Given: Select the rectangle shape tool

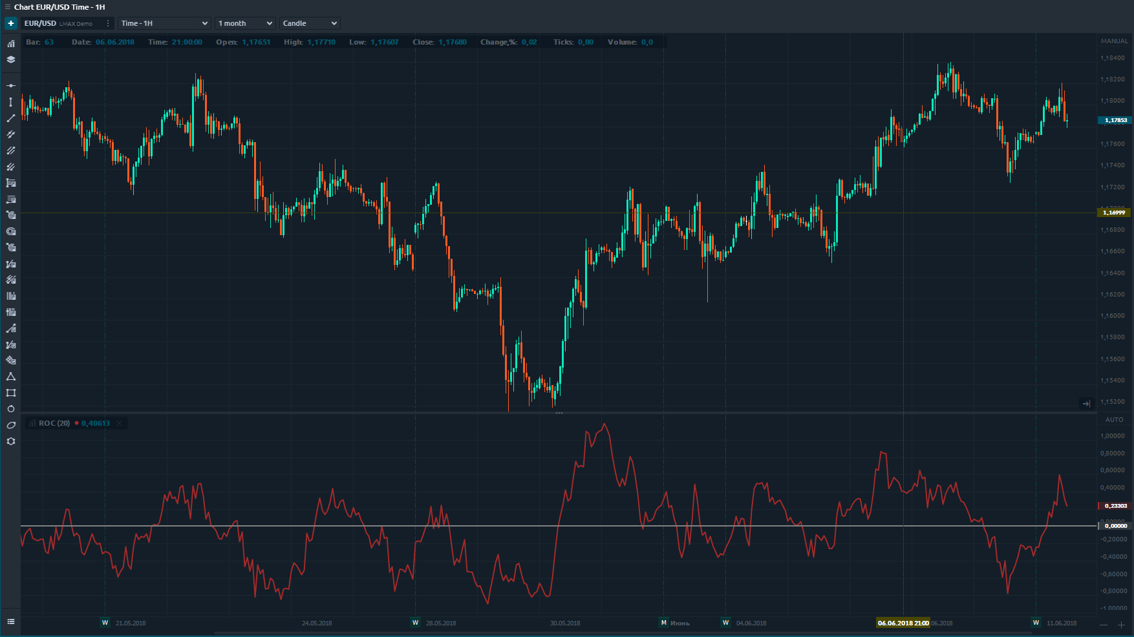Looking at the screenshot, I should (x=11, y=393).
